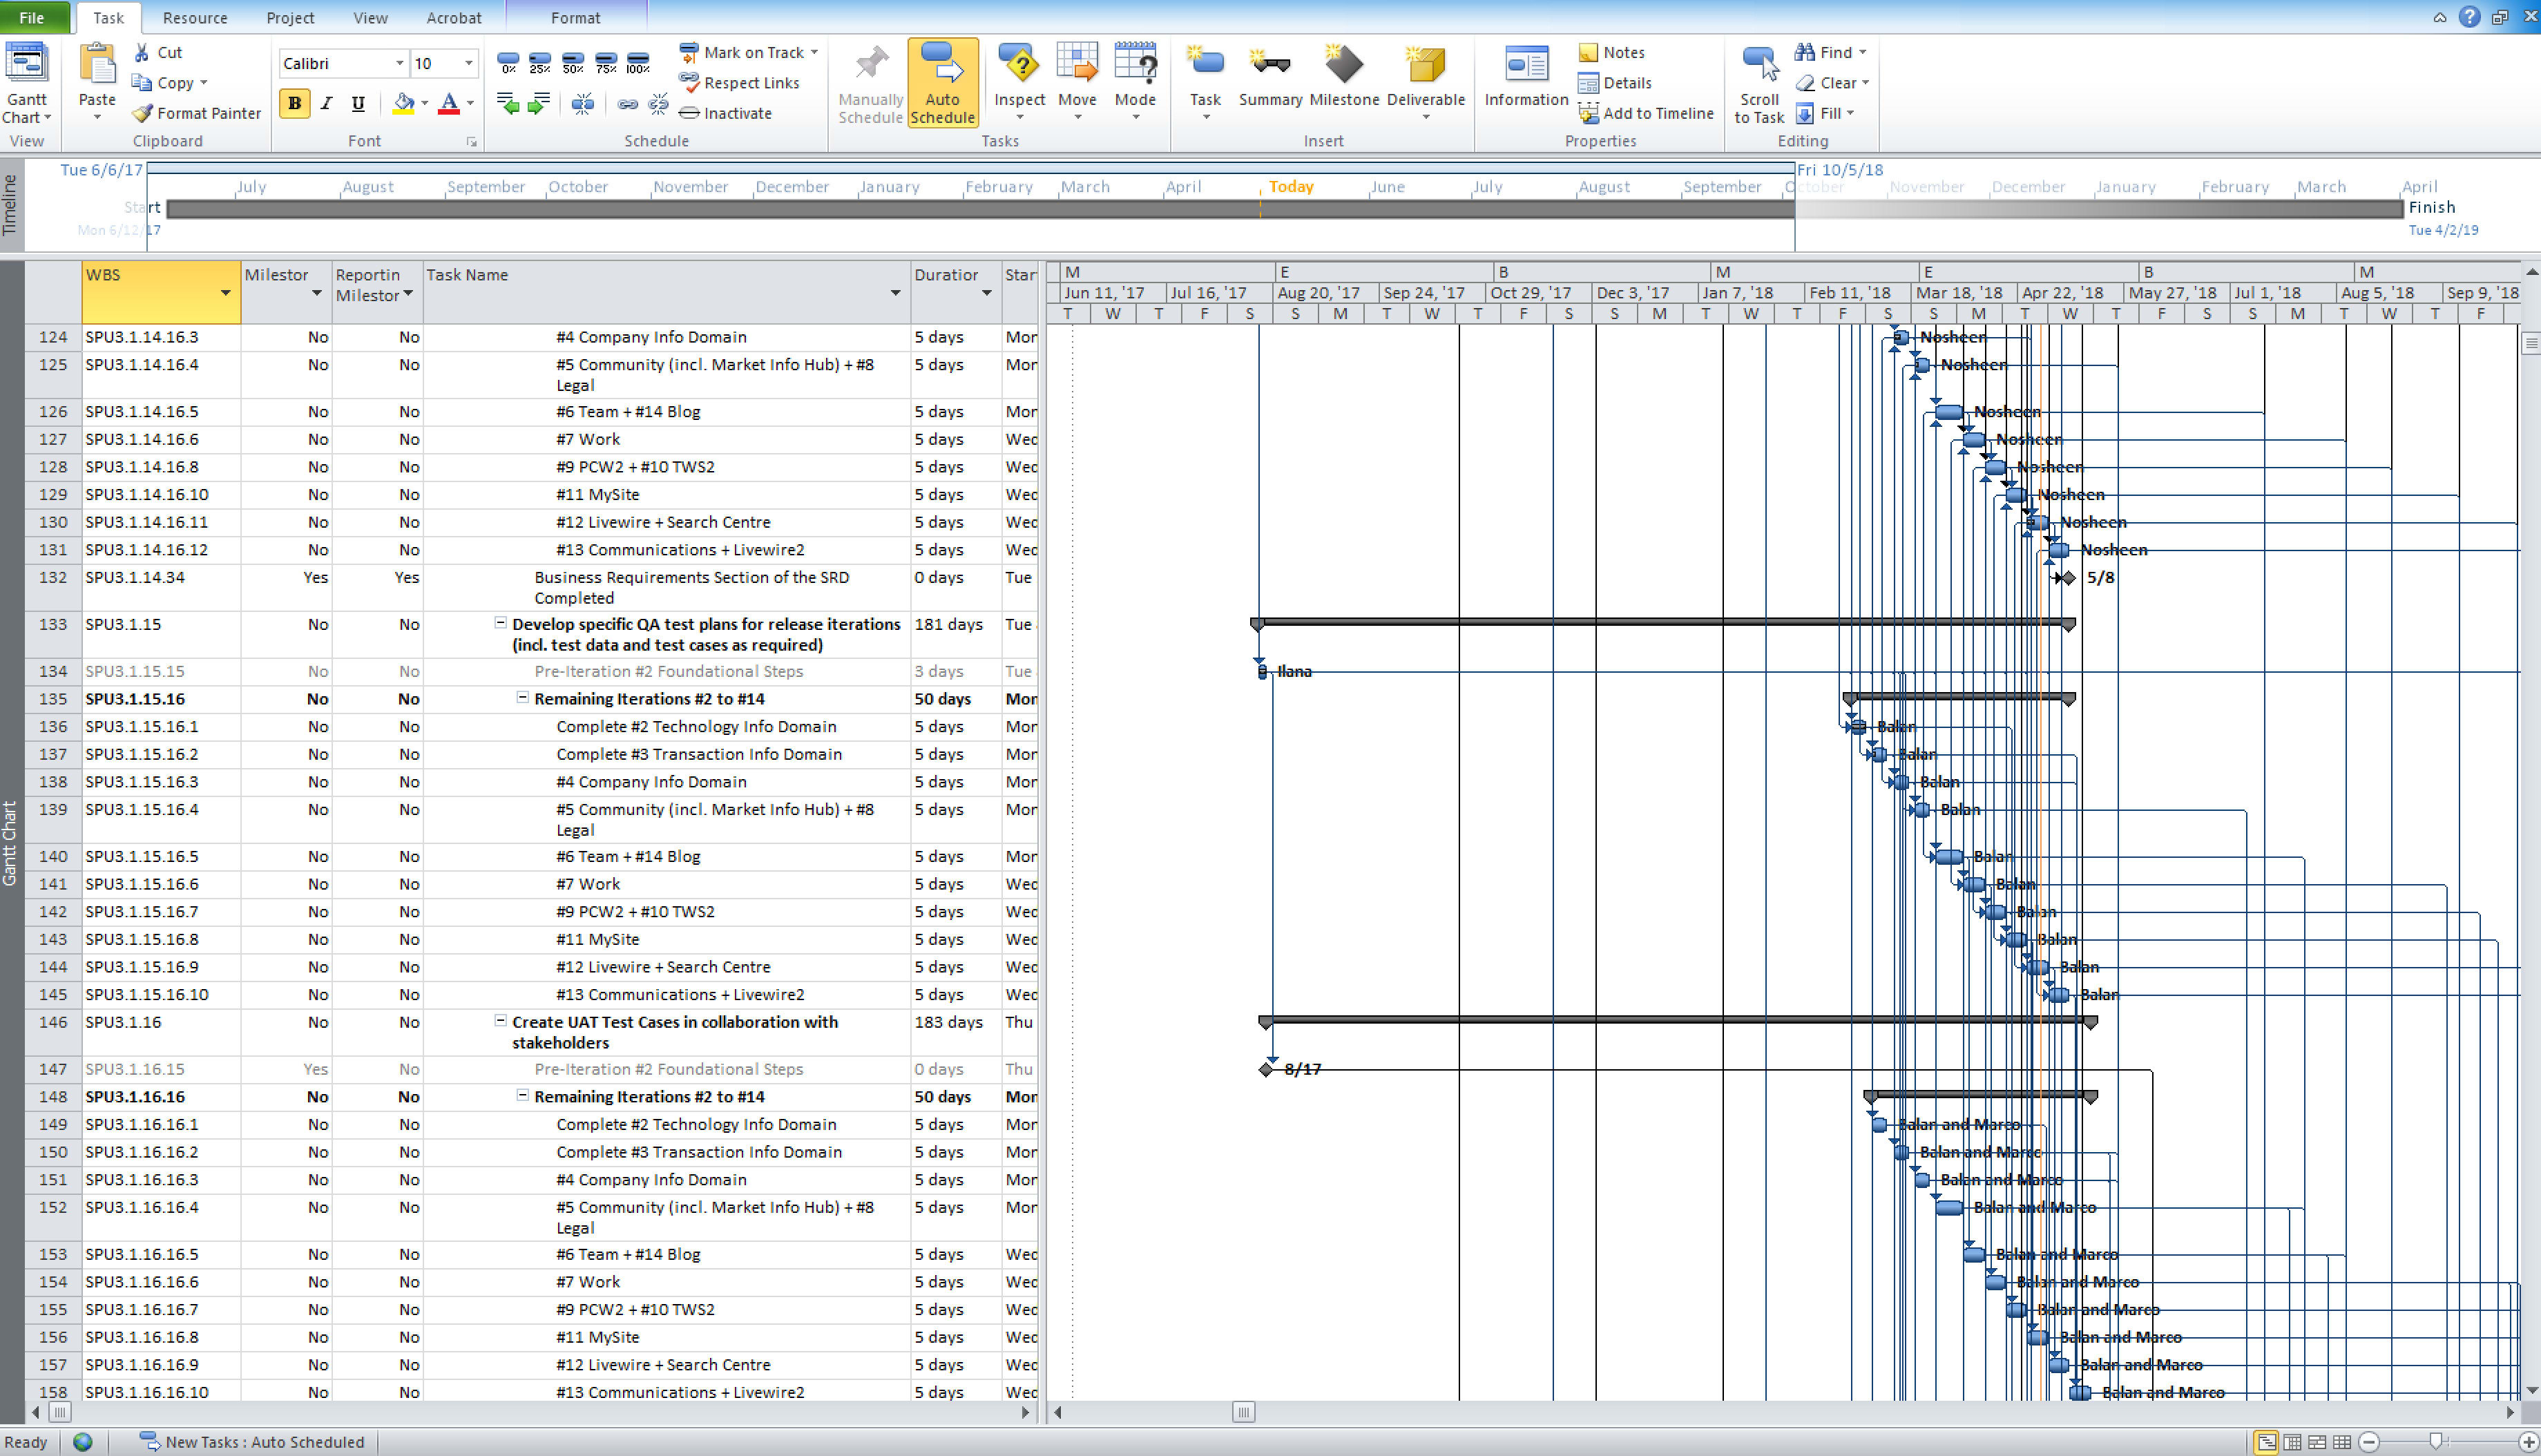Open the Resource ribbon tab
This screenshot has width=2541, height=1456.
190,16
